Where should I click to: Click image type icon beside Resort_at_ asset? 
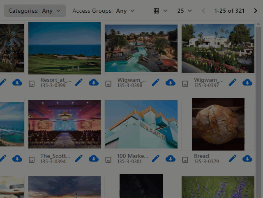pos(32,83)
